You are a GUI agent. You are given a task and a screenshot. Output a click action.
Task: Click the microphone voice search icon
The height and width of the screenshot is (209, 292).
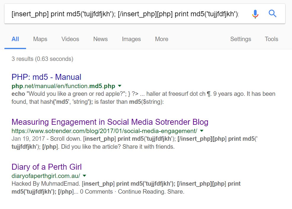[255, 14]
